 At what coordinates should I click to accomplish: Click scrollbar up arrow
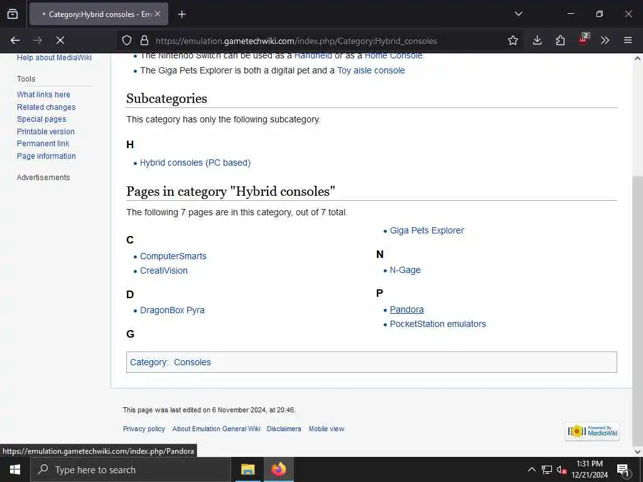[637, 58]
